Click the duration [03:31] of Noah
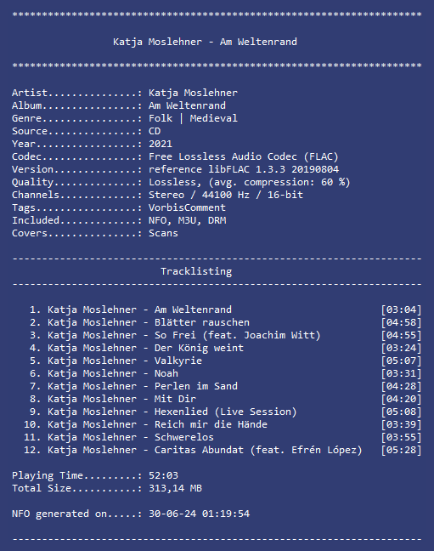This screenshot has height=551, width=434. [x=402, y=373]
